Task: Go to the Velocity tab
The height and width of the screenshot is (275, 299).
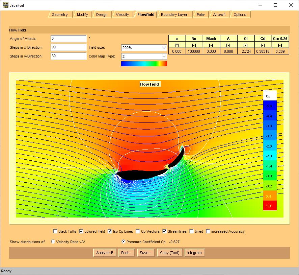Action: [x=123, y=15]
